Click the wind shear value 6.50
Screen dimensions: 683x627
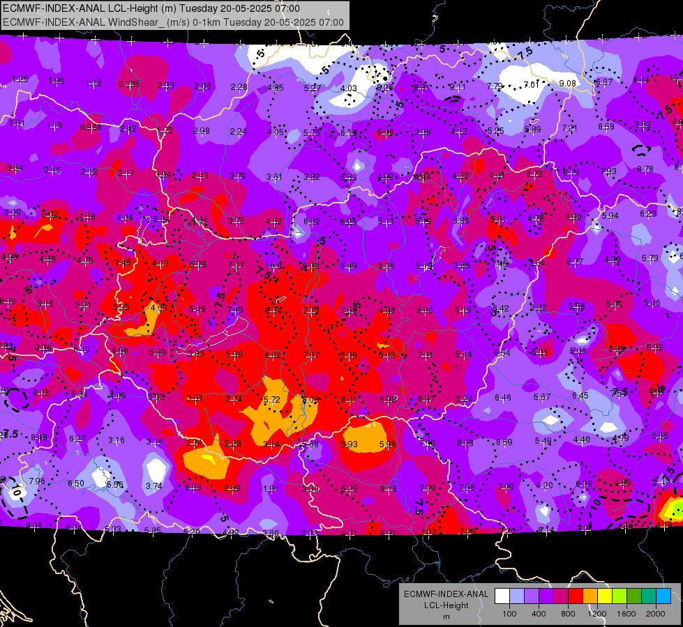[x=76, y=483]
